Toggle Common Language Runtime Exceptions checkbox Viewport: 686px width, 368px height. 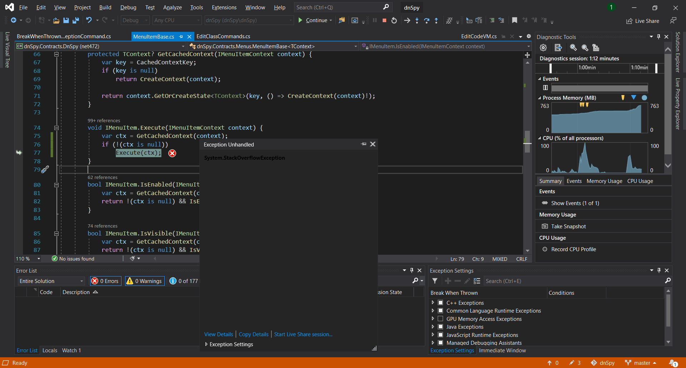(441, 311)
